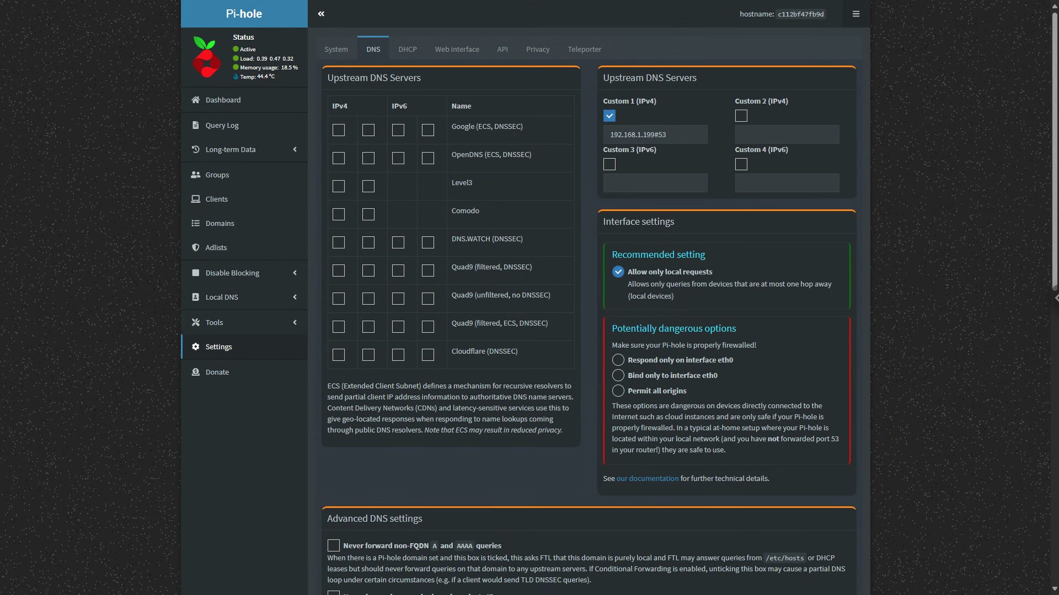Click the Clients laptop icon
Screen dimensions: 1059x595
195,199
